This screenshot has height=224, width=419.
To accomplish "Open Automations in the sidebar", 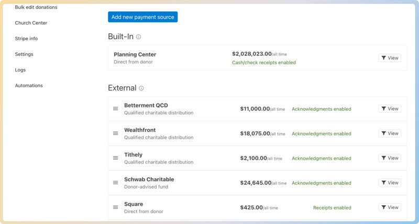I will click(29, 86).
